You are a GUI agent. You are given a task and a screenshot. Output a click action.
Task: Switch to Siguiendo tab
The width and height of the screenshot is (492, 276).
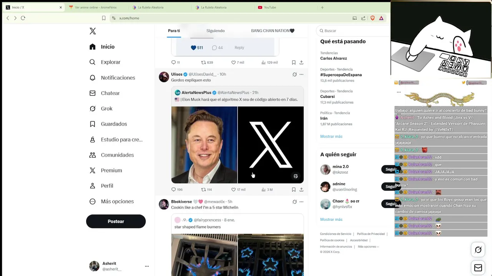[215, 31]
